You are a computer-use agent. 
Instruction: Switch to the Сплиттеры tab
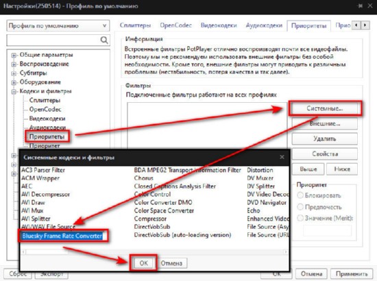135,25
